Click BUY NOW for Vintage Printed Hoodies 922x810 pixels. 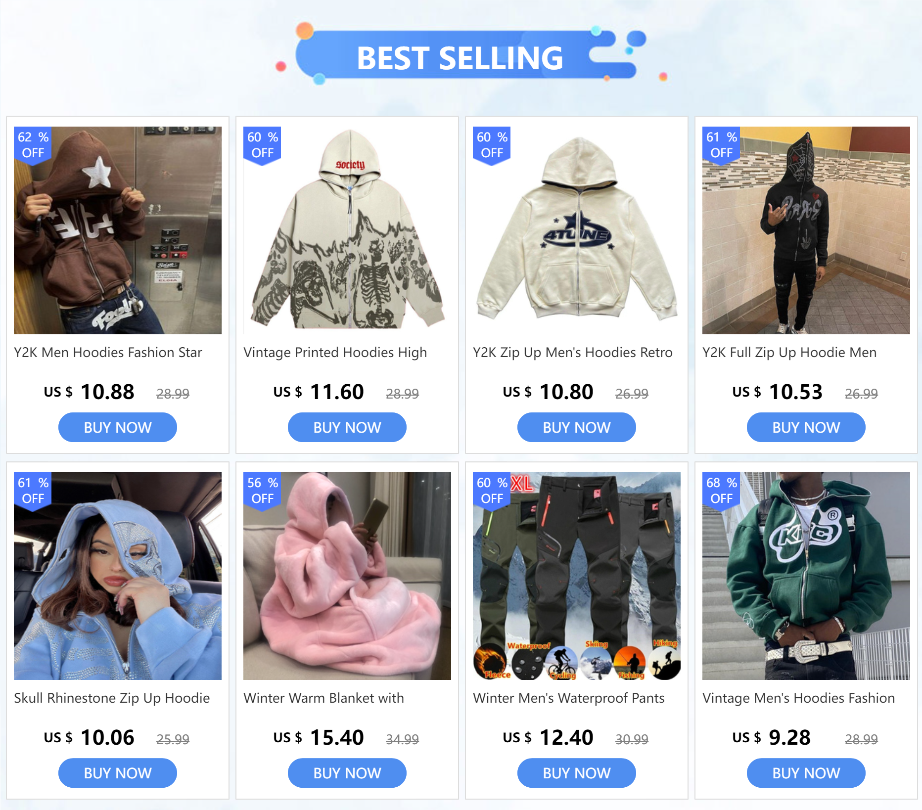pyautogui.click(x=347, y=427)
